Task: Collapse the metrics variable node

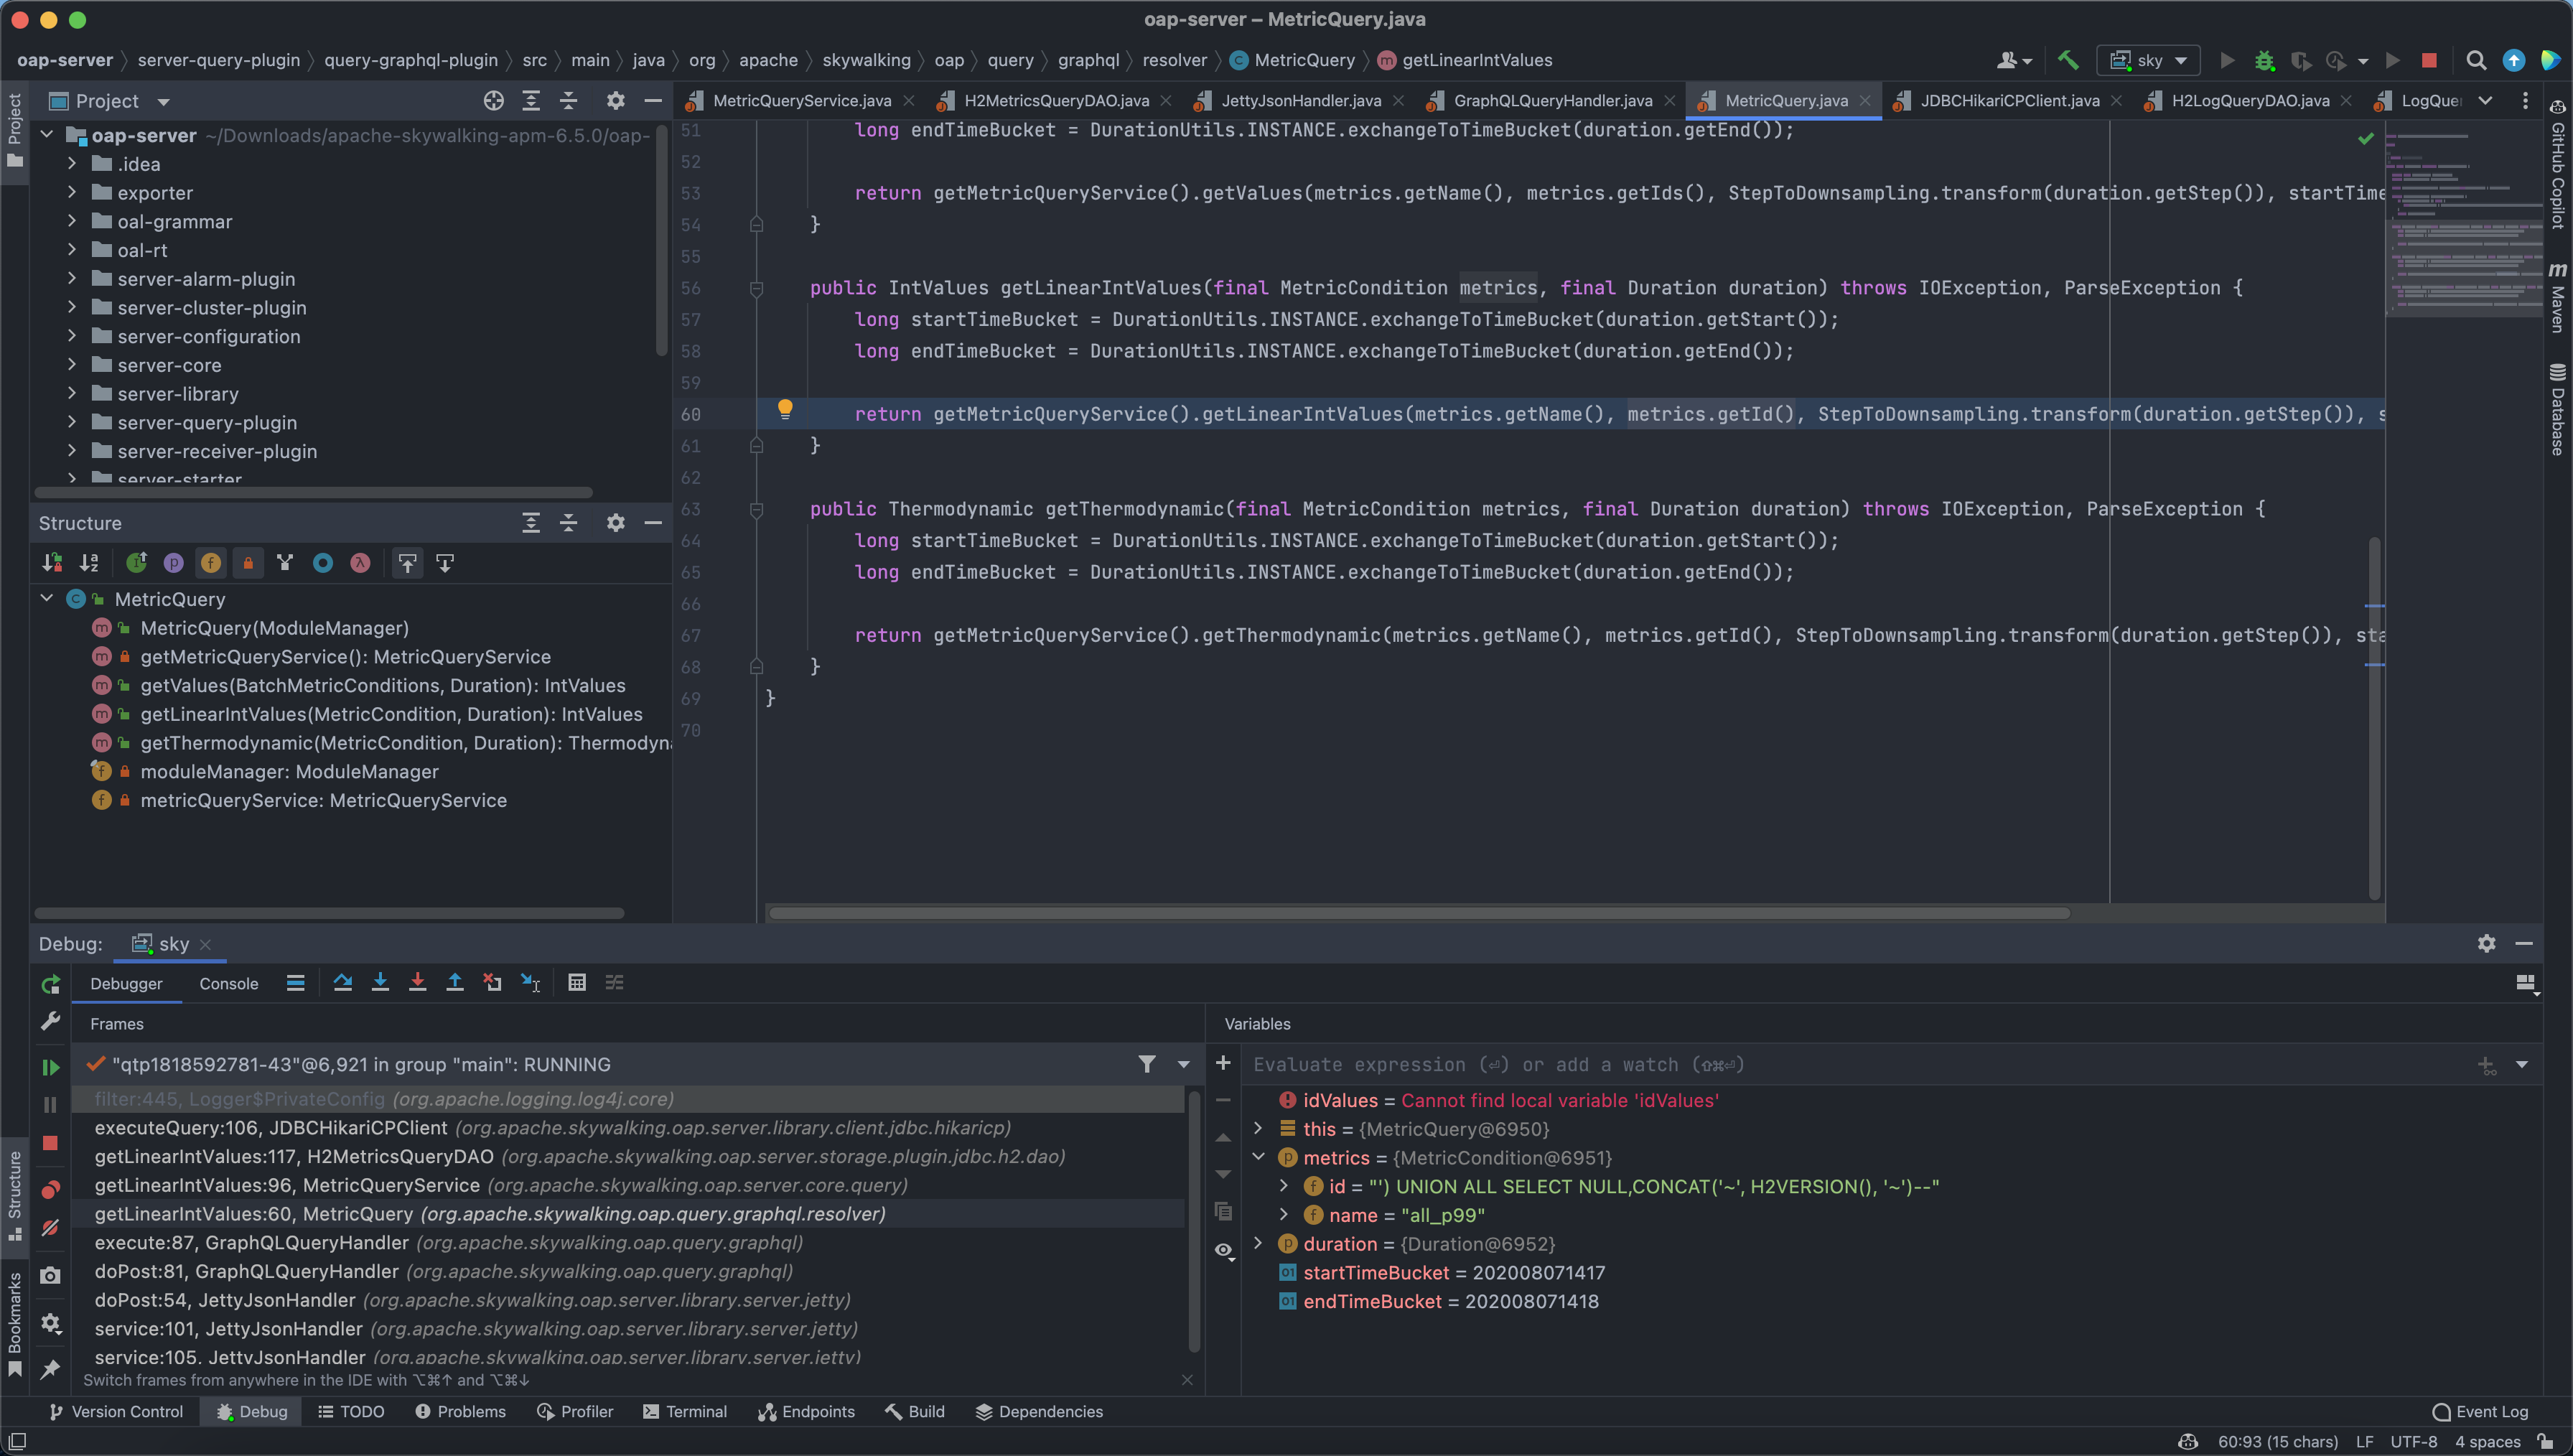Action: tap(1259, 1157)
